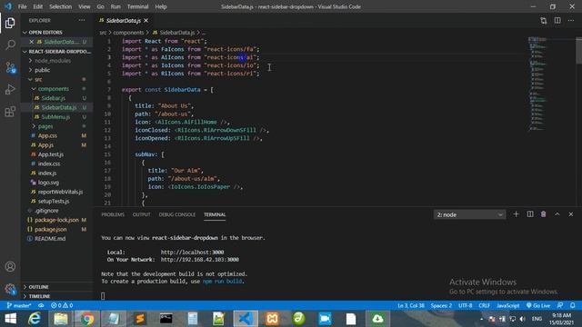Change indentation via Spaces: 2
Viewport: 582px width, 327px height.
pyautogui.click(x=441, y=305)
